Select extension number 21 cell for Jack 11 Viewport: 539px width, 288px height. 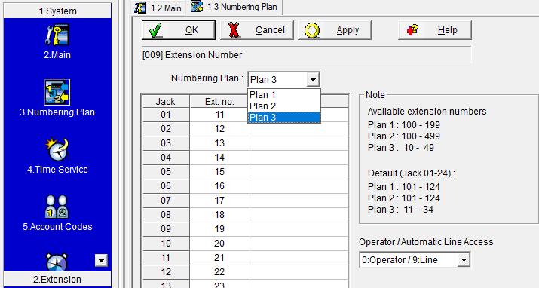219,258
